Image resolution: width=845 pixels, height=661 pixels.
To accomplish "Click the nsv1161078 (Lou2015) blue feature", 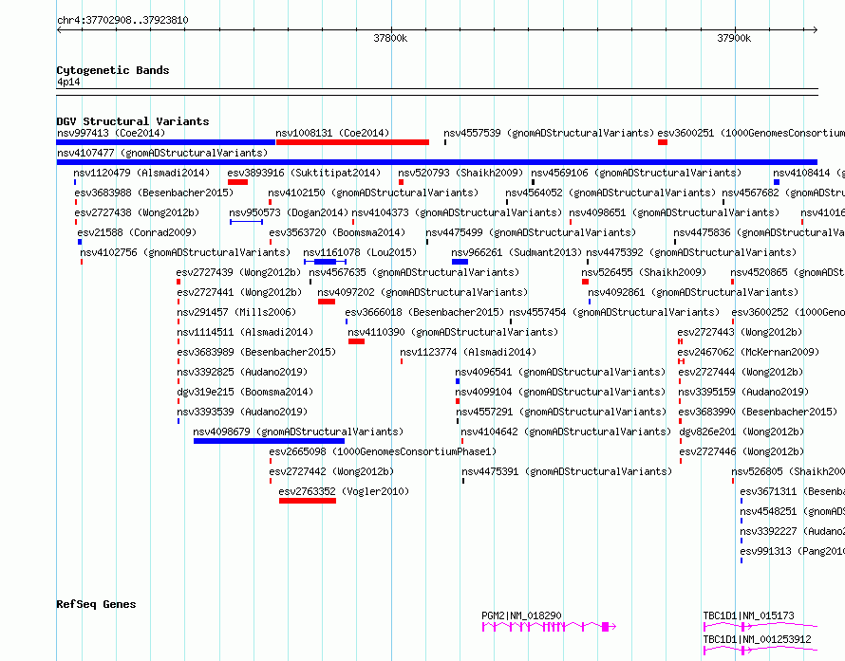I will pyautogui.click(x=325, y=262).
